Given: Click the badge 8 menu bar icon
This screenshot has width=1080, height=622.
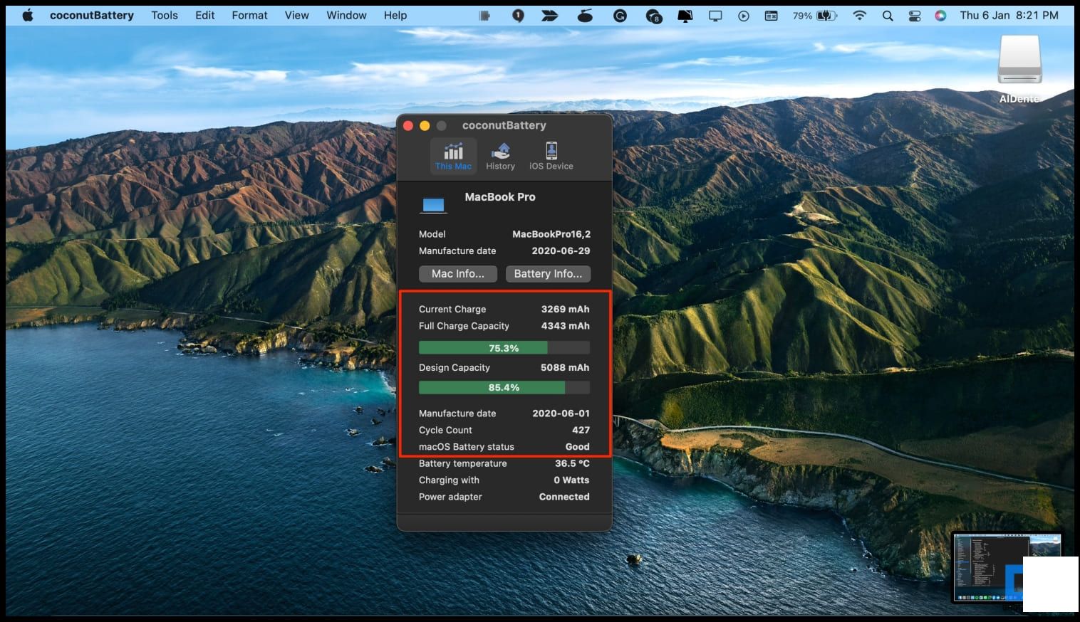Looking at the screenshot, I should coord(653,16).
